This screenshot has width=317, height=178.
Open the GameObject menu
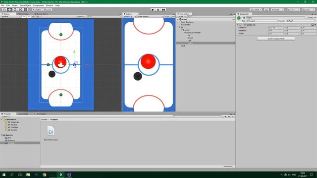pyautogui.click(x=25, y=5)
